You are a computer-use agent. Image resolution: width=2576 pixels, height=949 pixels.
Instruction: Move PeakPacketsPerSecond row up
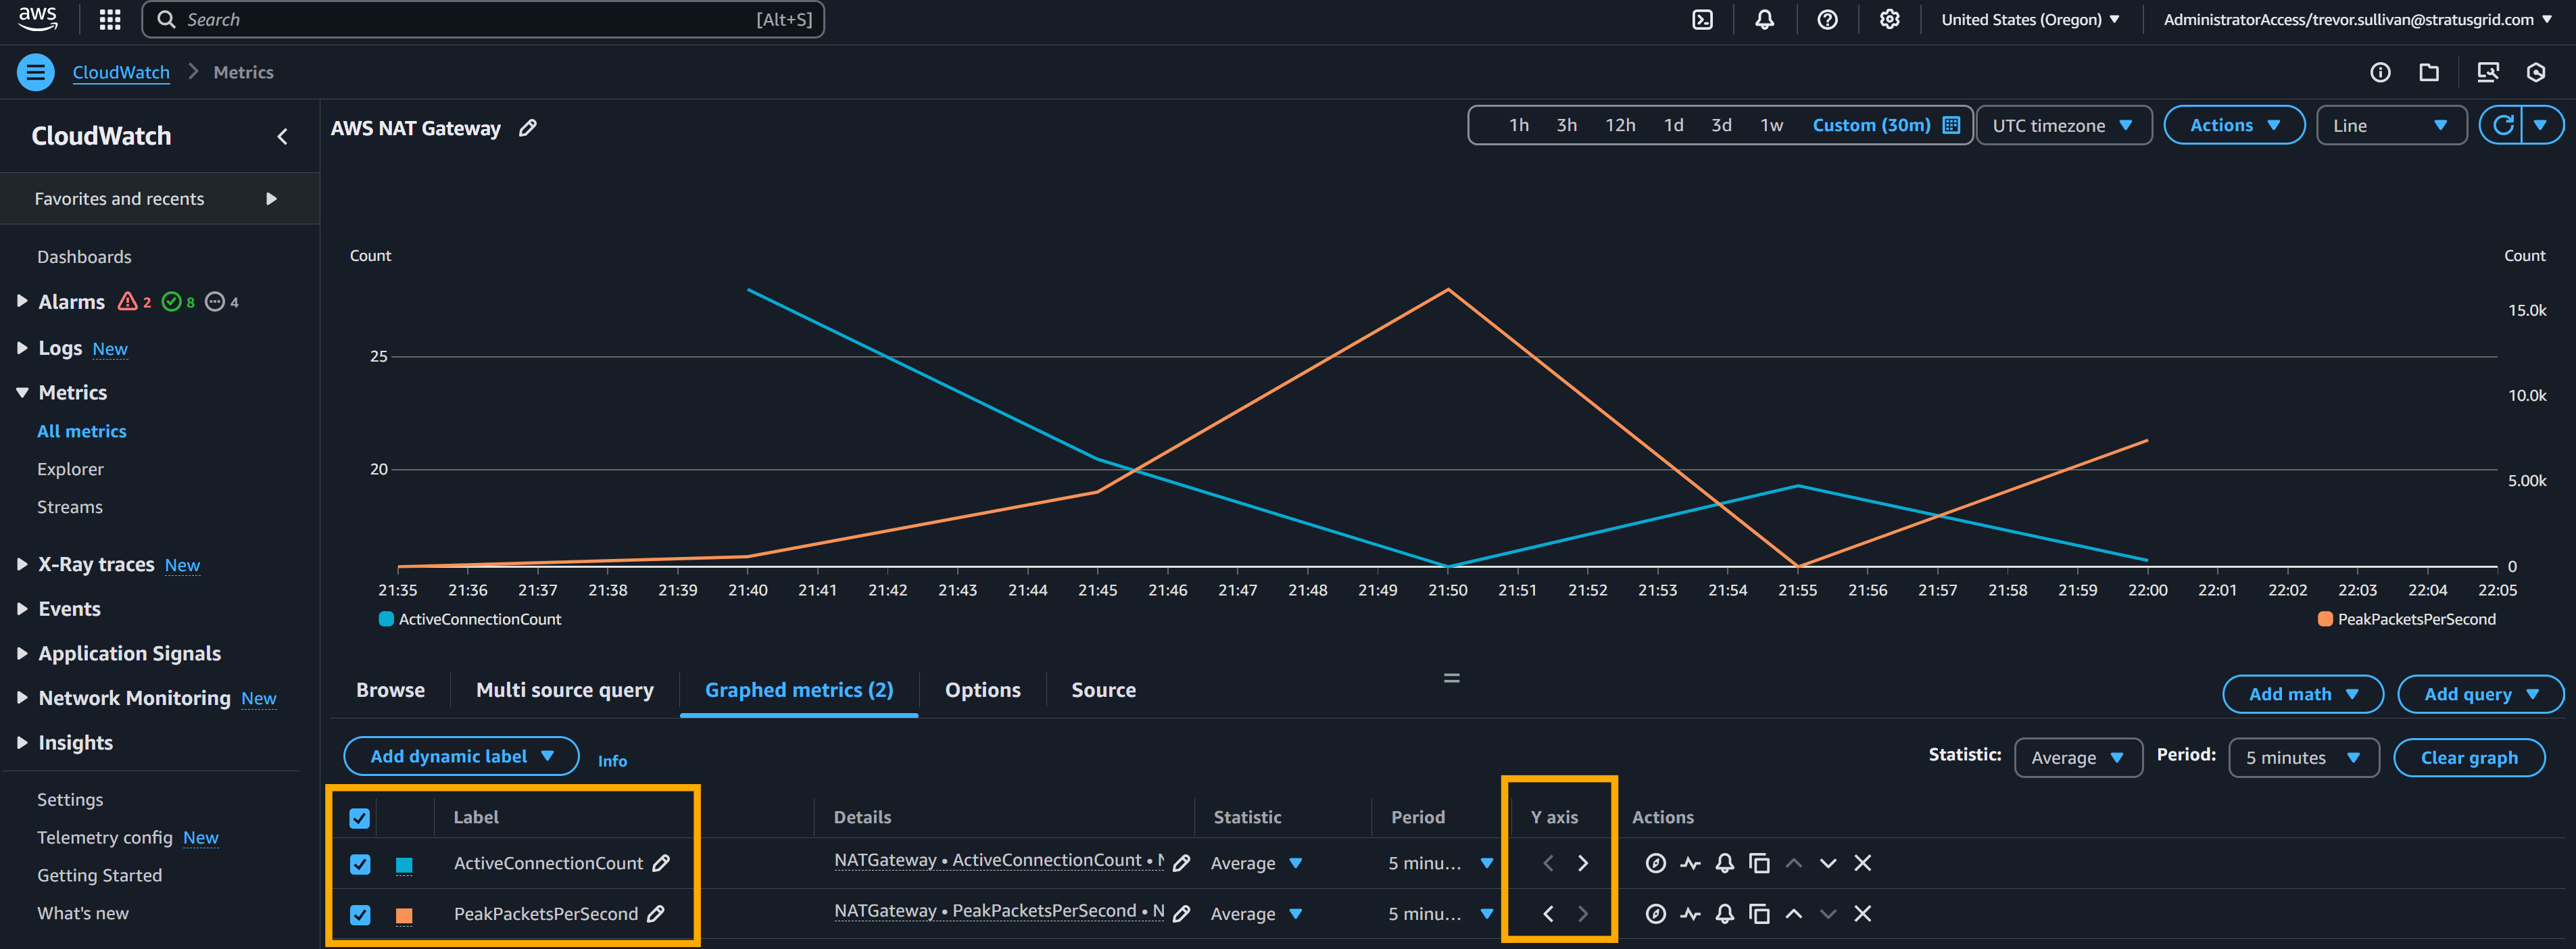click(x=1794, y=913)
